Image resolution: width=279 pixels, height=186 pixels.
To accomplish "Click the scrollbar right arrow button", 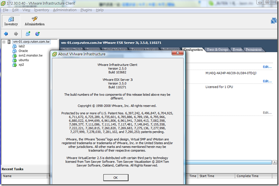I will click(x=275, y=162).
